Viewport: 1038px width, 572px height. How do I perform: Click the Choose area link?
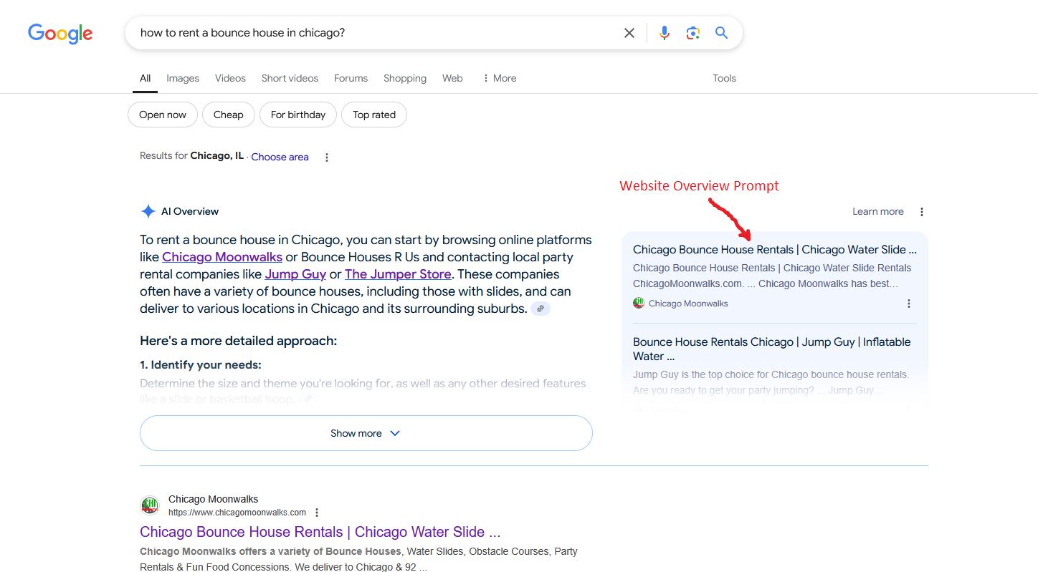(280, 157)
